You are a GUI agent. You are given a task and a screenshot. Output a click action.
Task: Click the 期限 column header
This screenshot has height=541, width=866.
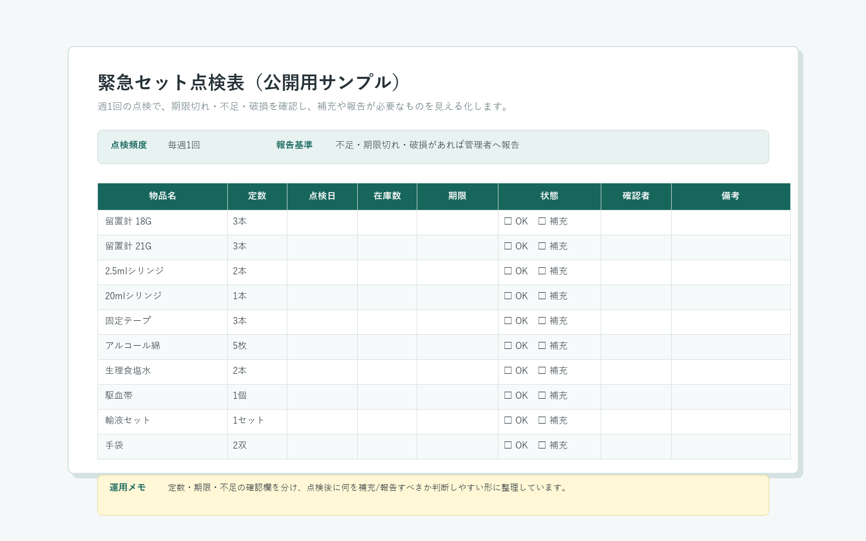[457, 196]
